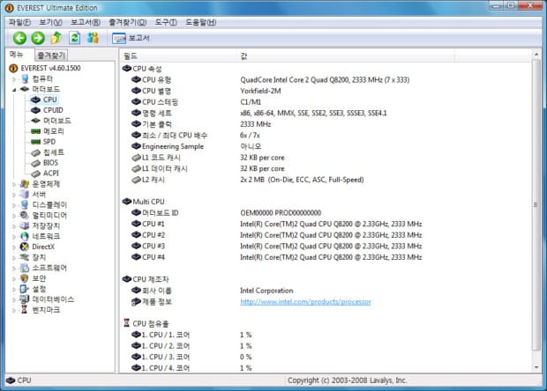Open the 파일 menu
Screen dimensions: 547x391
coord(19,21)
